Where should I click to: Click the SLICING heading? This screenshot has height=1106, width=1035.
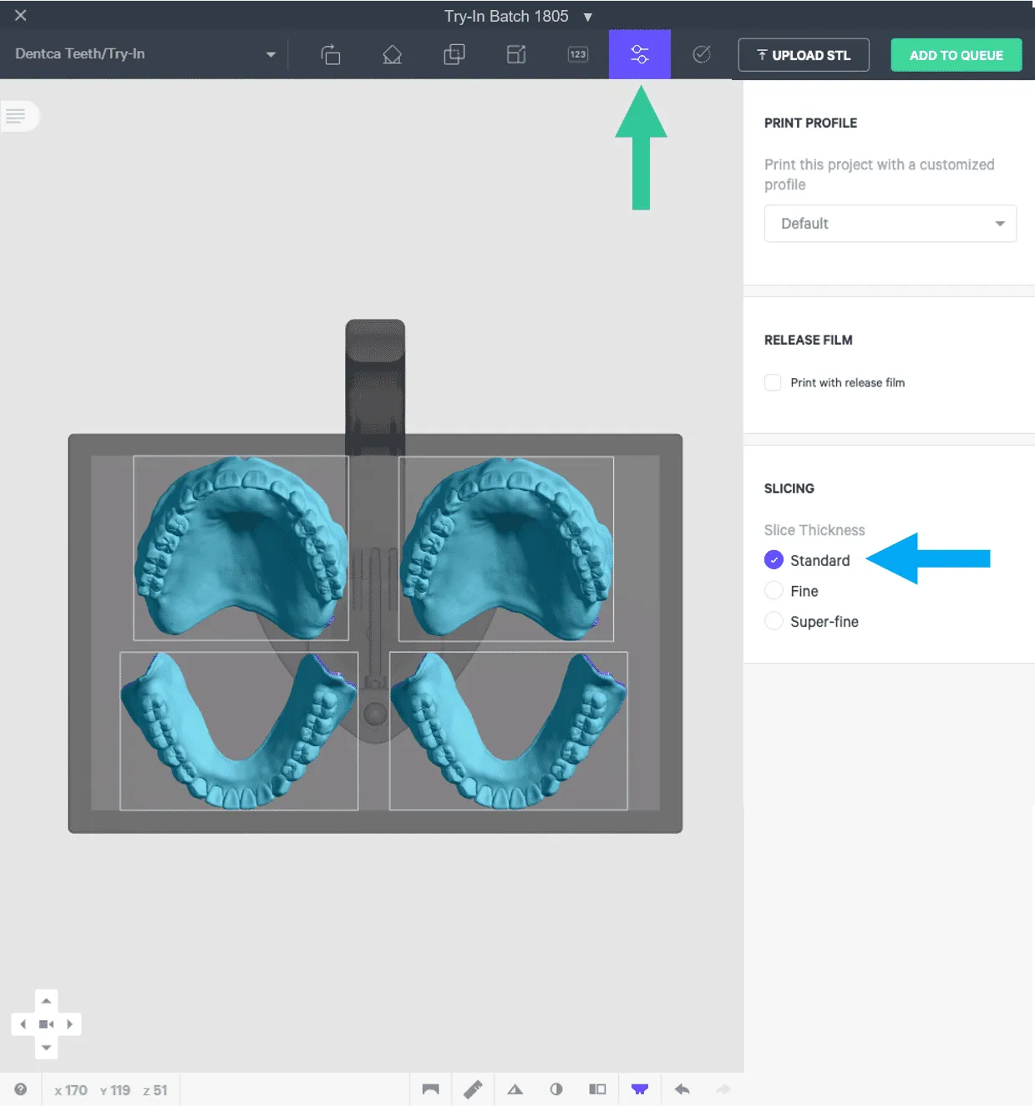point(789,488)
